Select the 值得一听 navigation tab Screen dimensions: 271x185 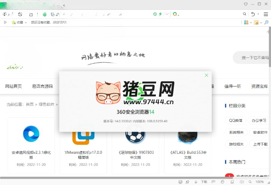(x=232, y=86)
